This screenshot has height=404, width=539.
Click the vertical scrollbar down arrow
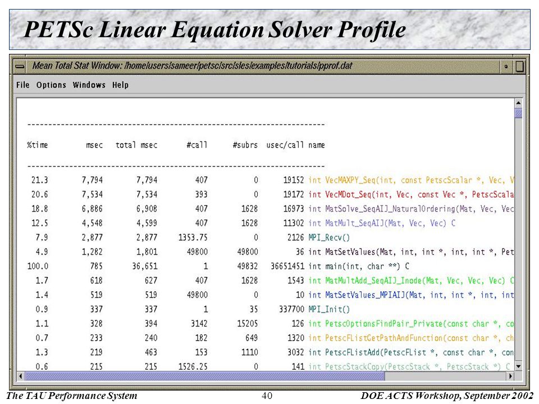[518, 366]
